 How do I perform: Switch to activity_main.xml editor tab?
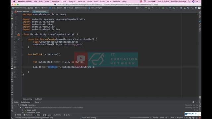[x=22, y=12]
